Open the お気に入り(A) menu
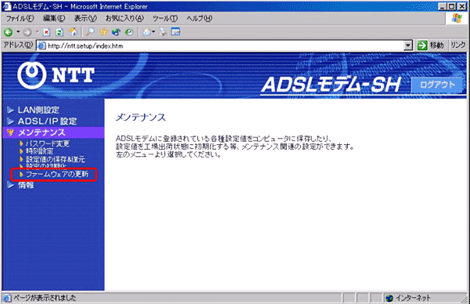The height and width of the screenshot is (304, 470). (x=125, y=18)
